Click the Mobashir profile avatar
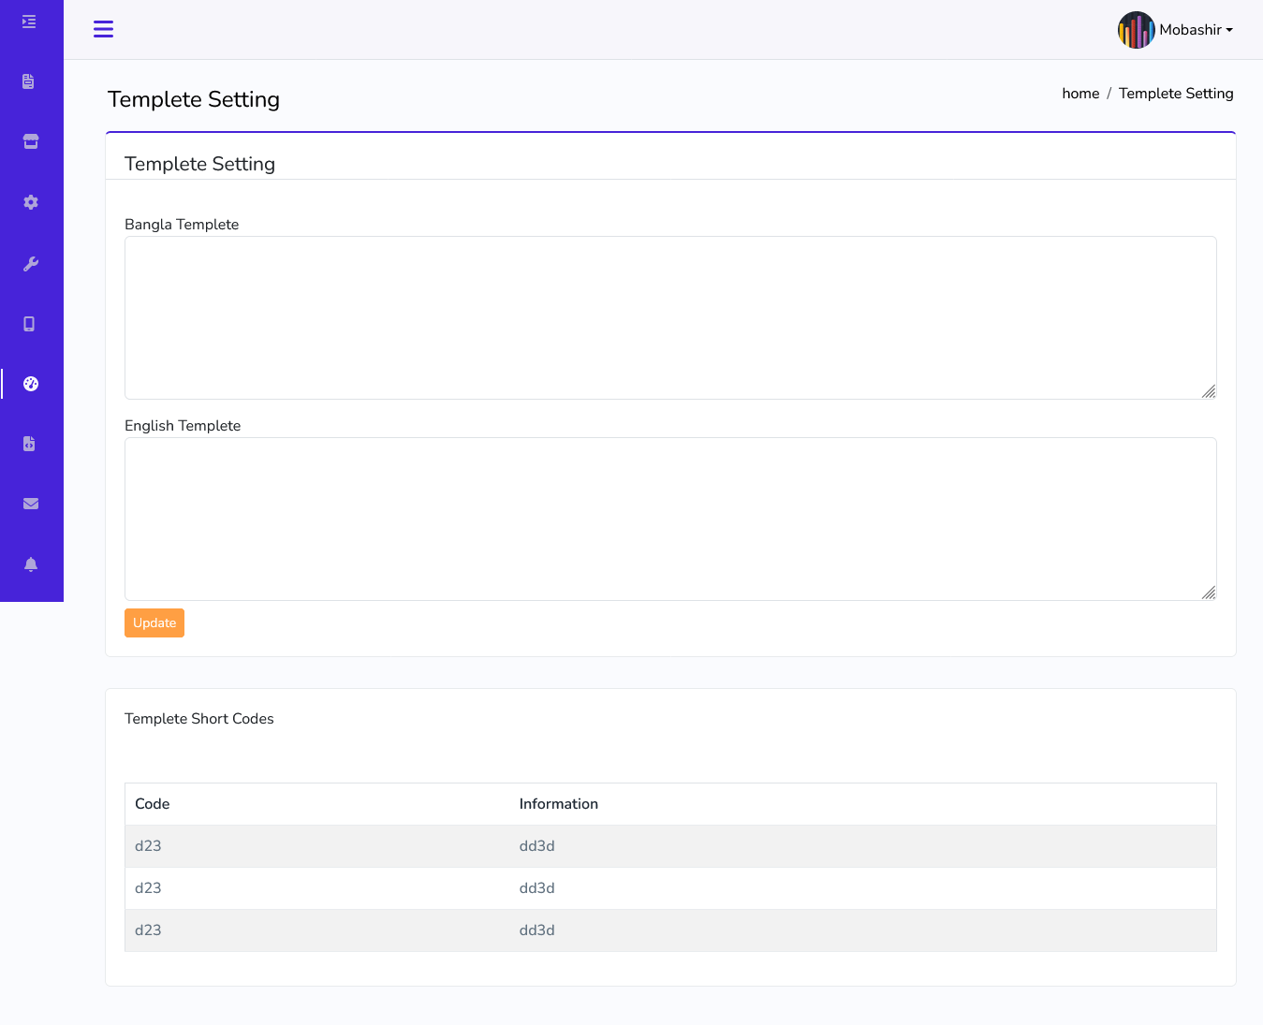Screen dimensions: 1263x1025 coord(1136,30)
